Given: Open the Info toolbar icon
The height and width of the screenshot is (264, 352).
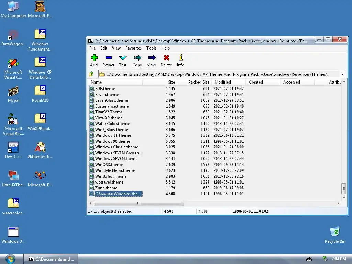Looking at the screenshot, I should [180, 60].
